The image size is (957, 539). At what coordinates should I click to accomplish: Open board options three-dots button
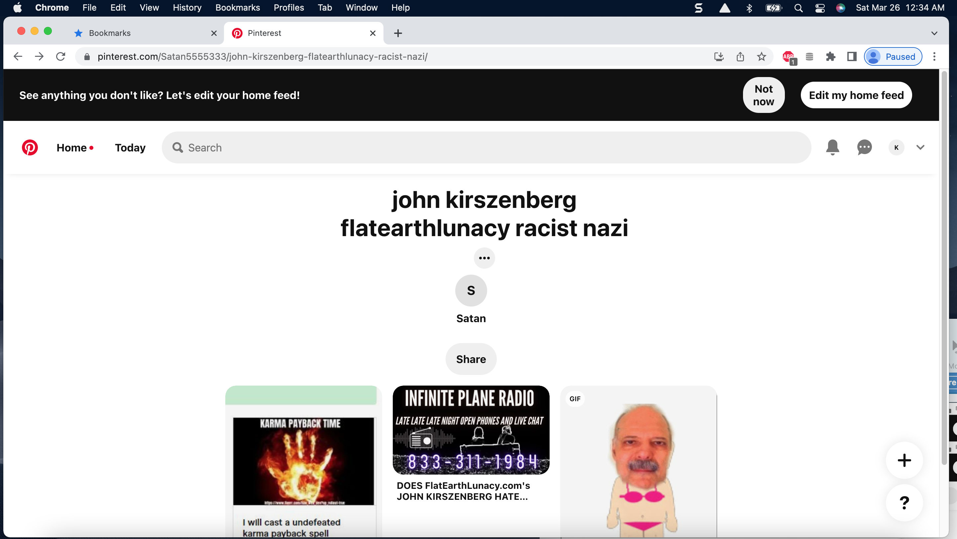(484, 258)
